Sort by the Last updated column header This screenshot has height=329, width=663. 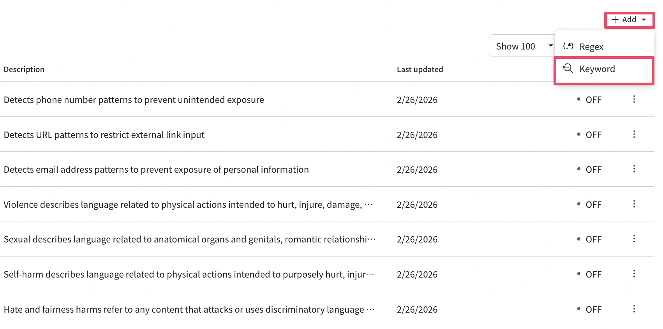(420, 69)
